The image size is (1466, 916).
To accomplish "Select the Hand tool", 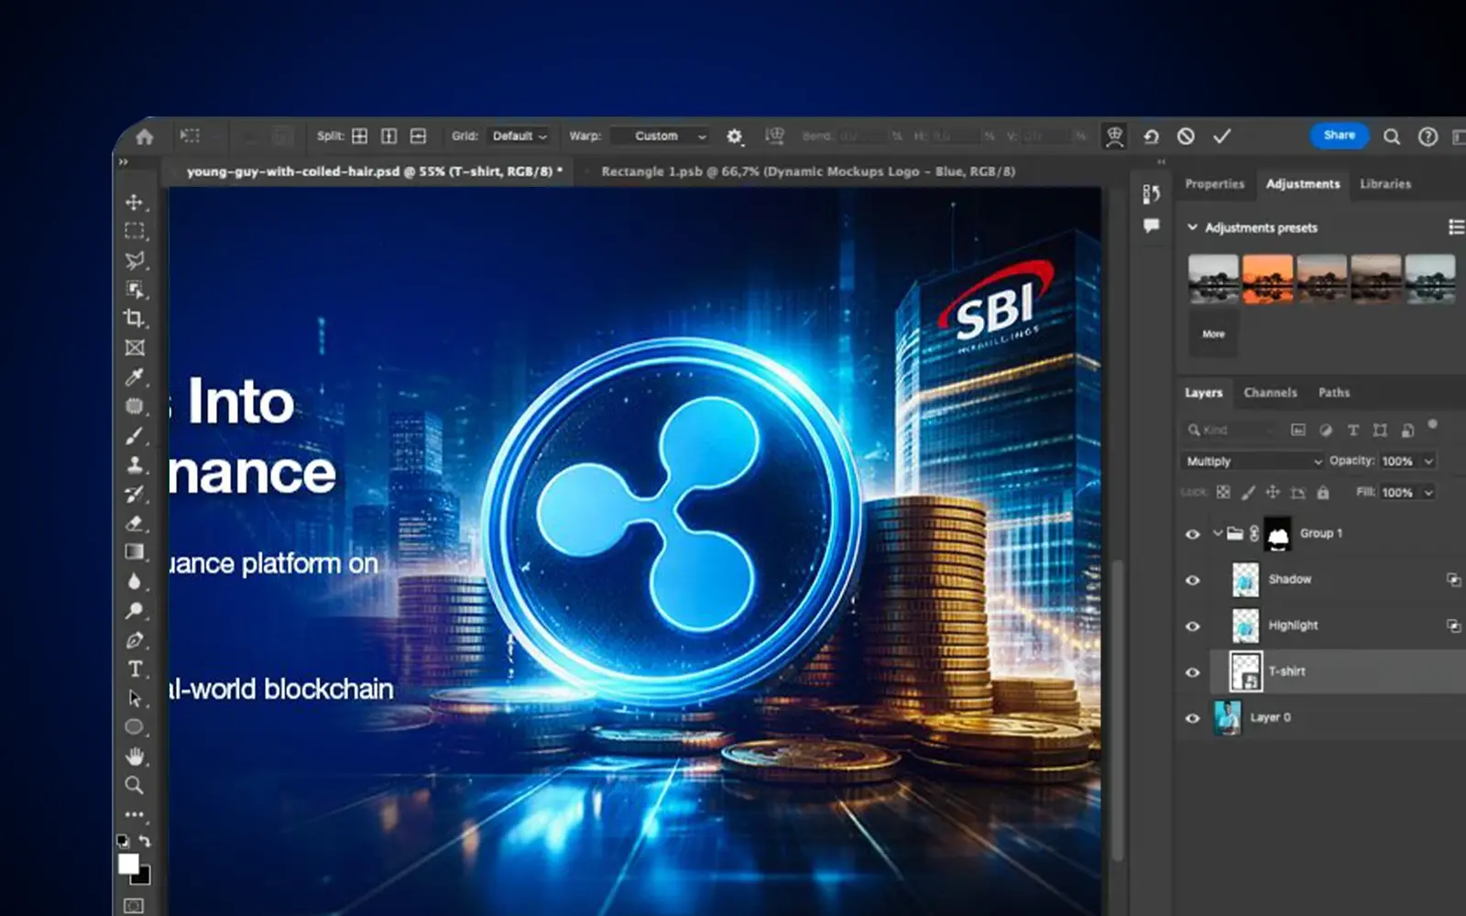I will point(135,757).
